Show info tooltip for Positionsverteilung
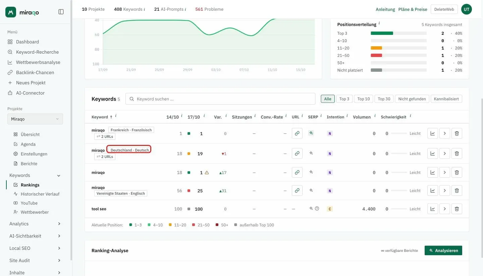Screen dimensions: 483x276 pos(379,23)
